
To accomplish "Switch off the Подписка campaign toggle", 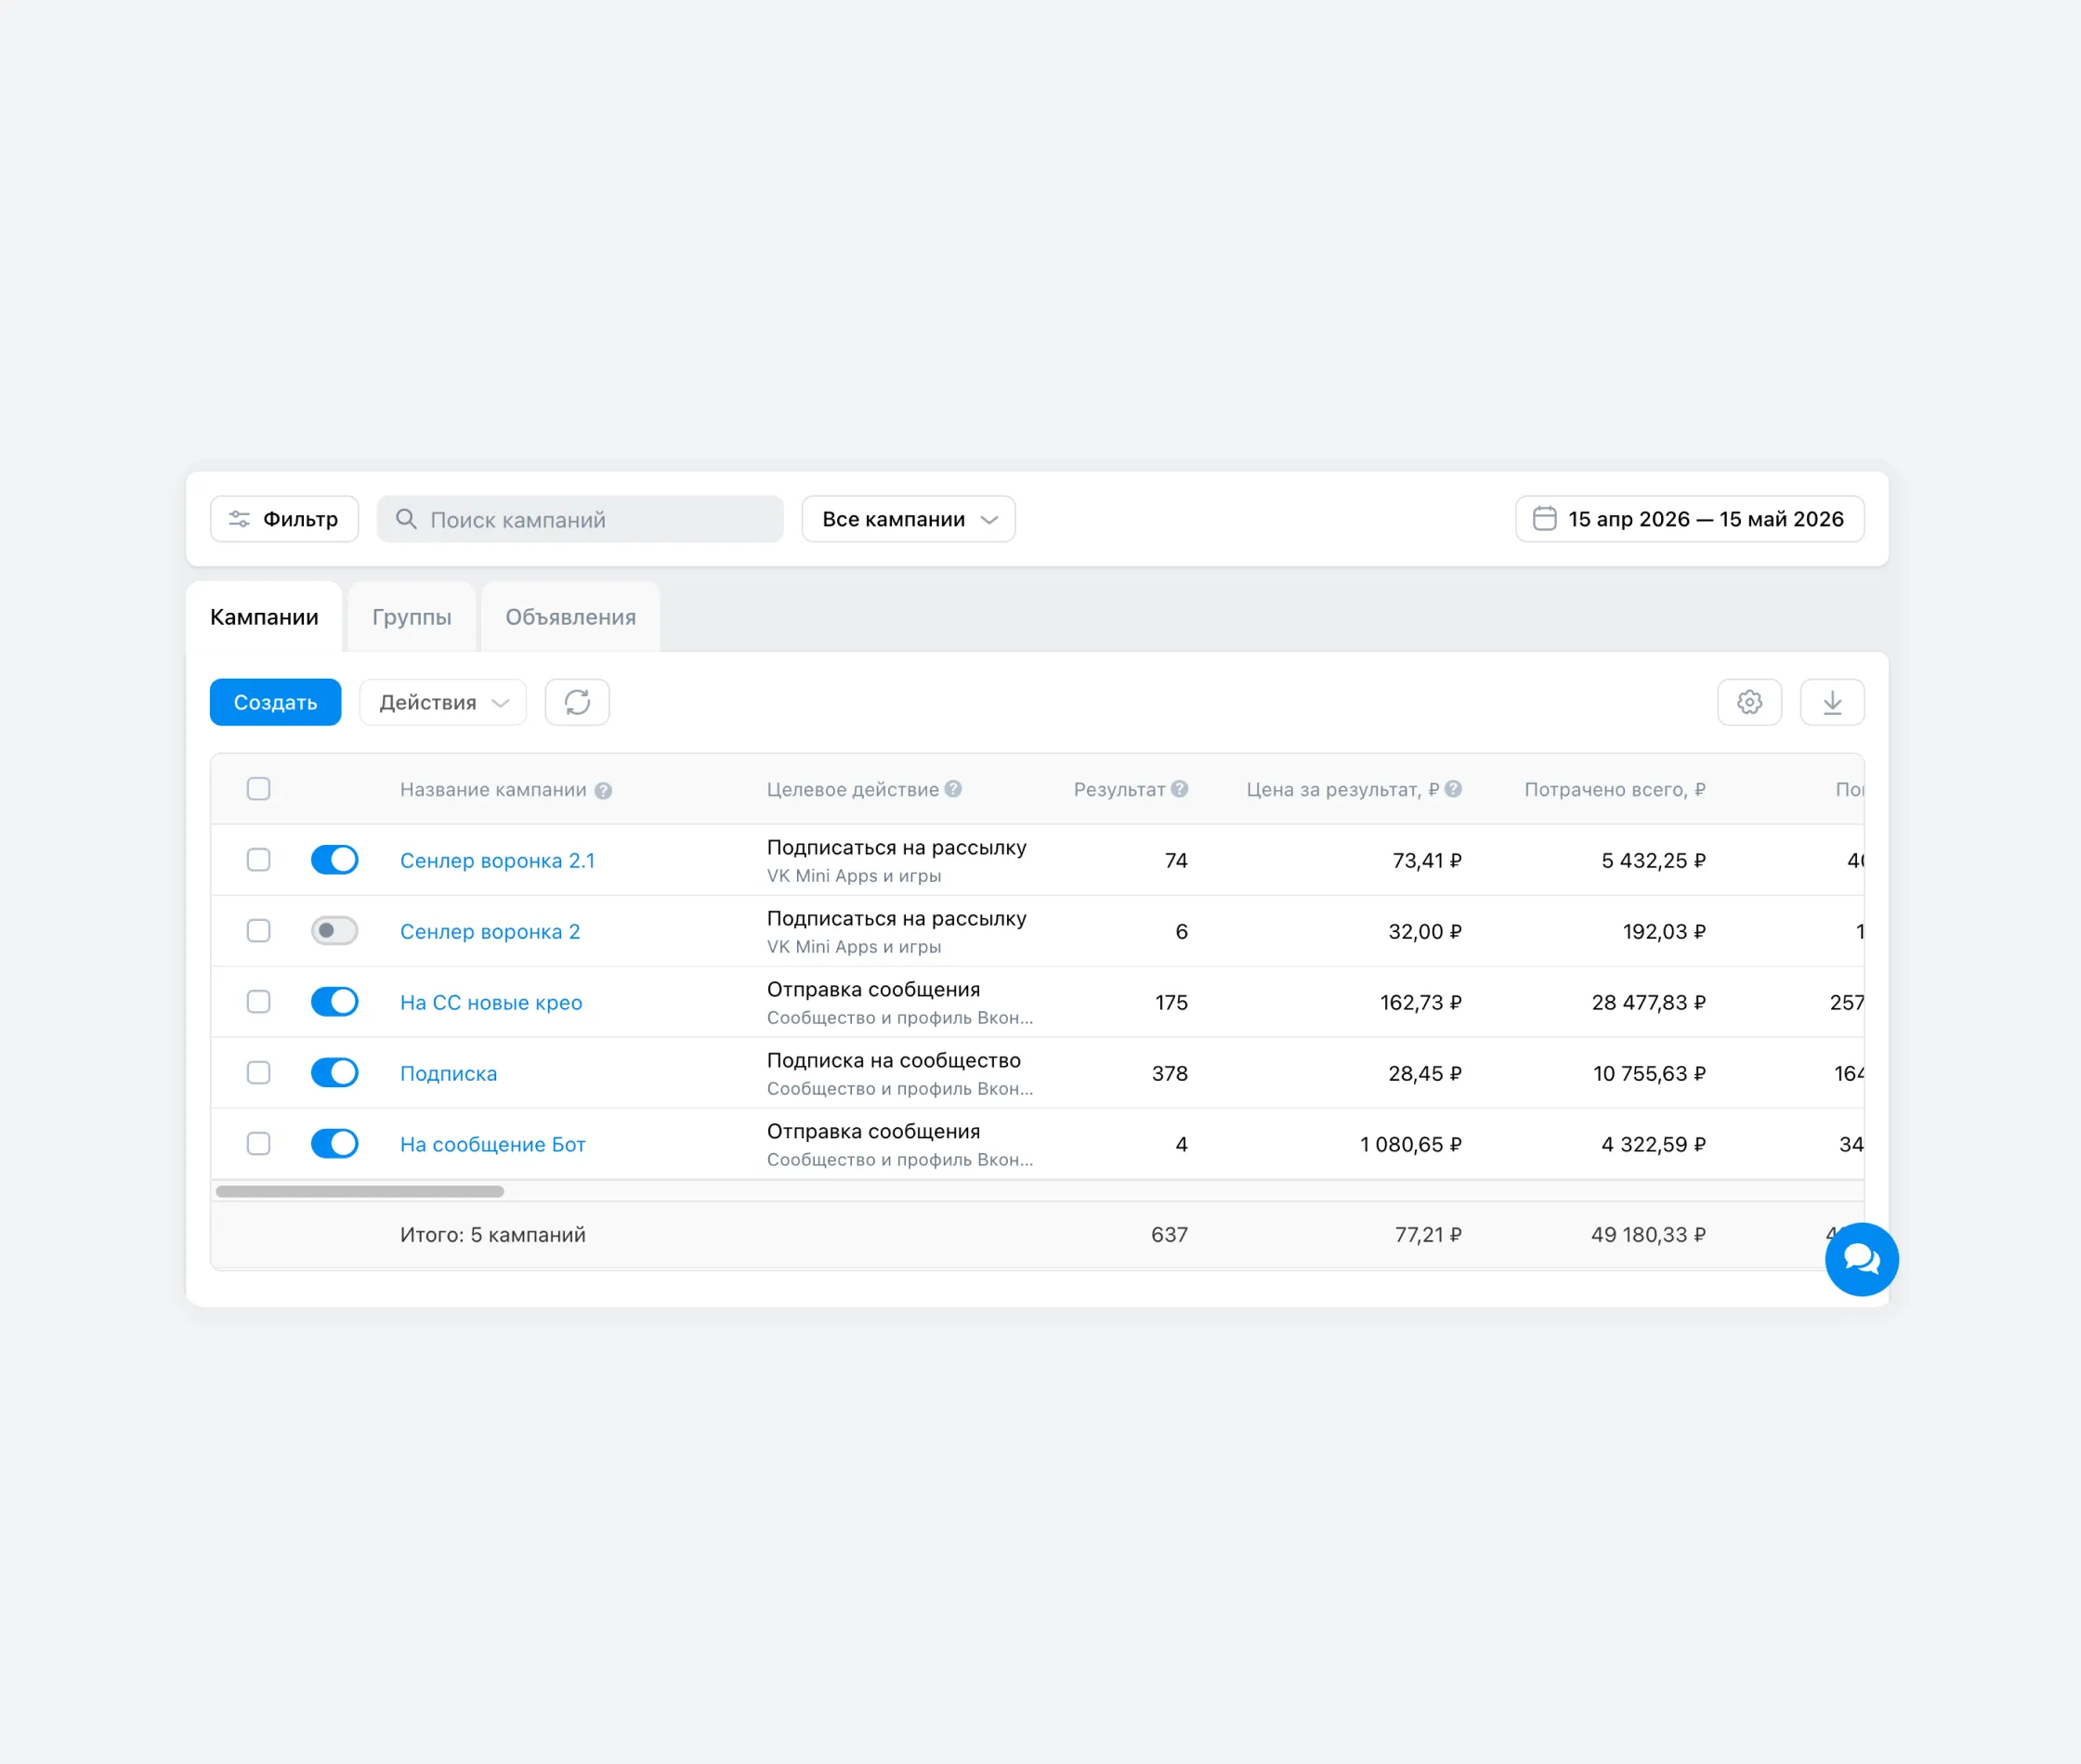I will click(334, 1073).
